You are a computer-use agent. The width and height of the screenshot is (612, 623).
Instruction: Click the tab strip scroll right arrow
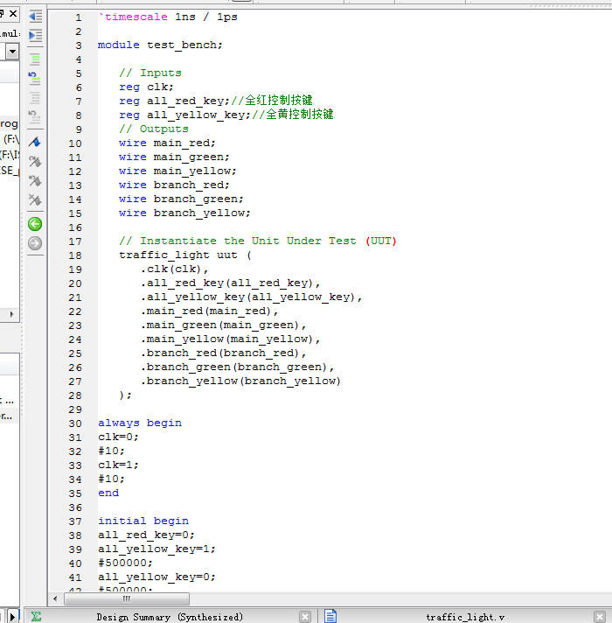tap(12, 616)
